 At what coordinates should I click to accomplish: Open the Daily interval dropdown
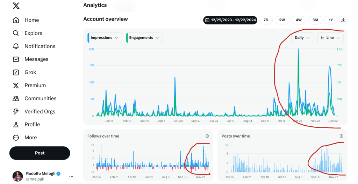302,38
